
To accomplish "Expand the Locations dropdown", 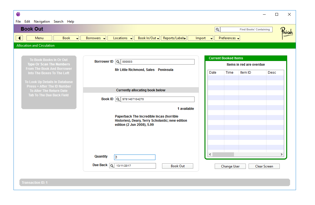I will coord(120,38).
